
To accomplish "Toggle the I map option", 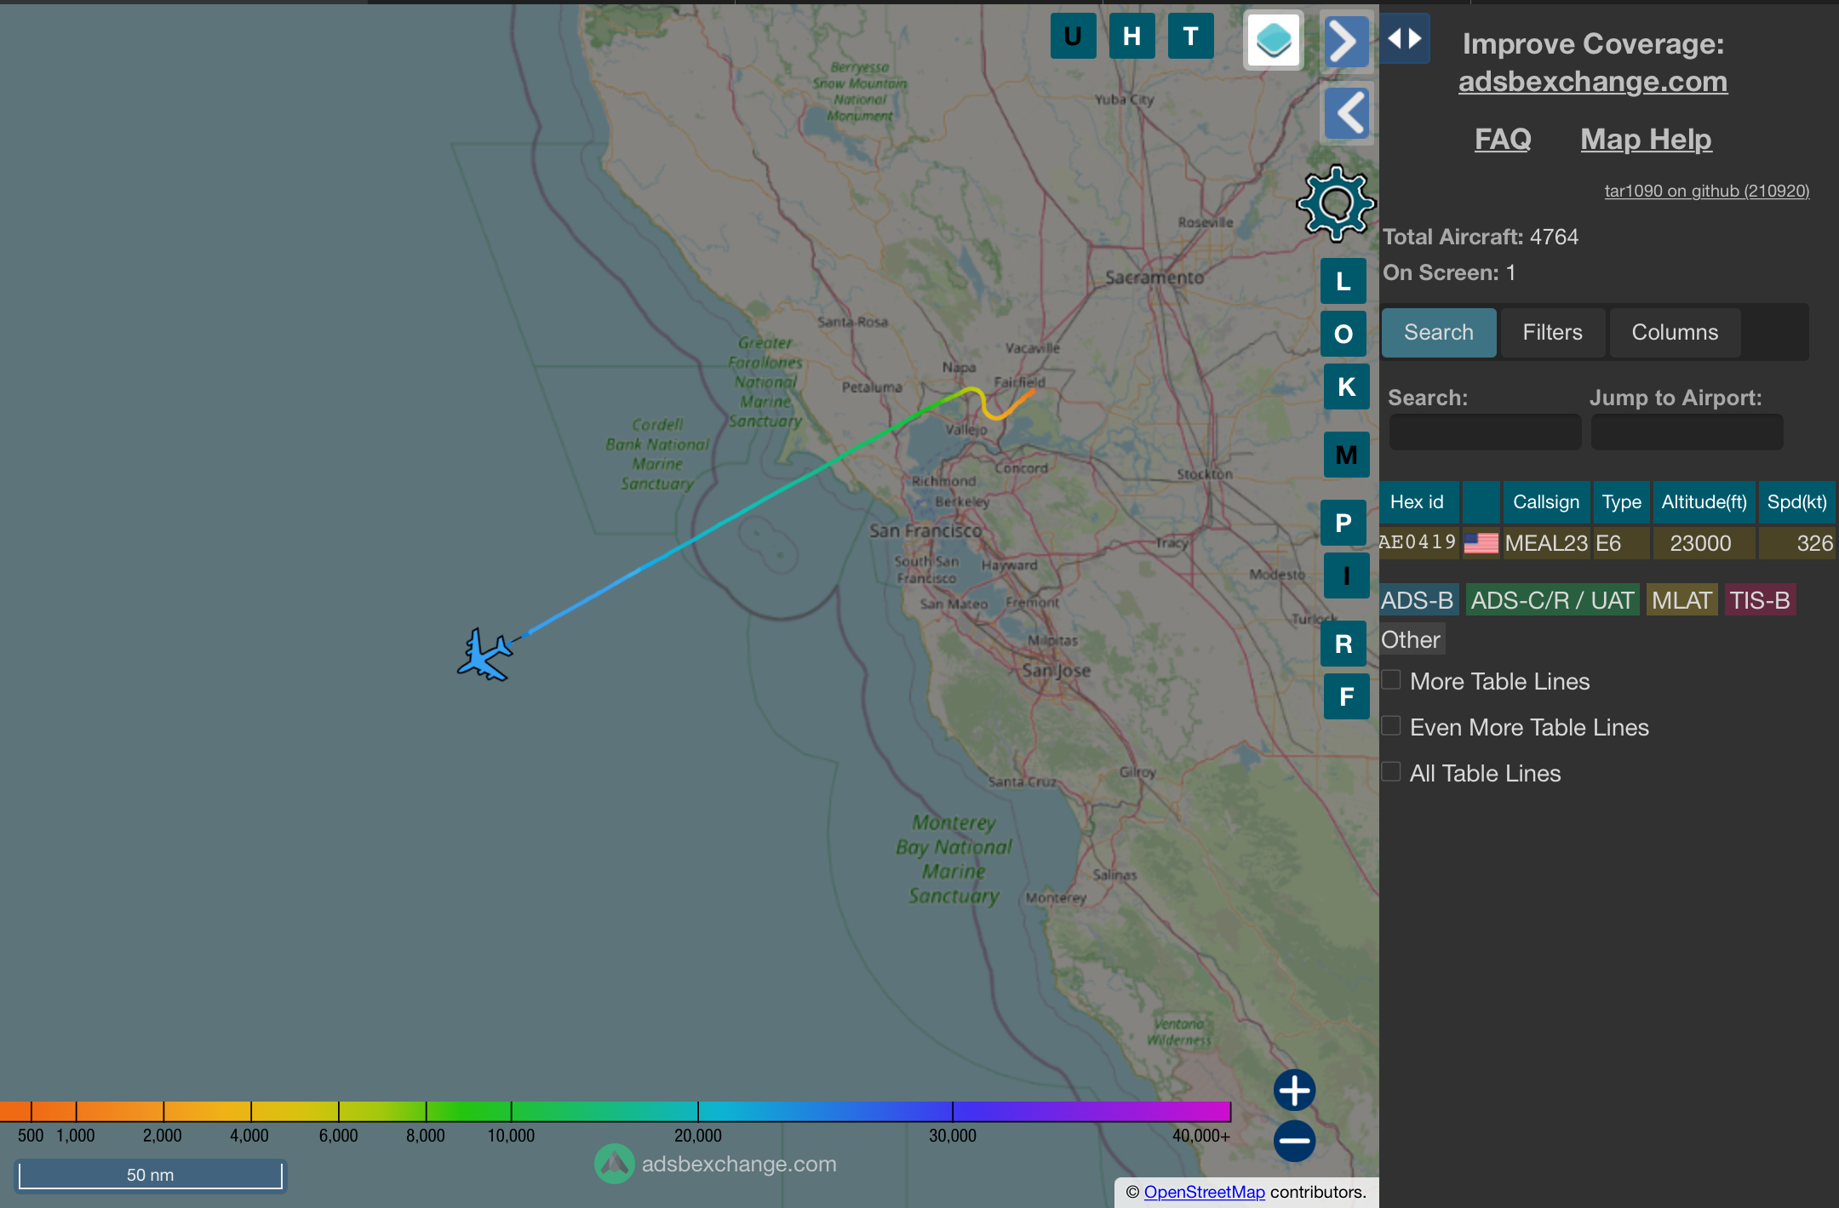I will tap(1346, 575).
